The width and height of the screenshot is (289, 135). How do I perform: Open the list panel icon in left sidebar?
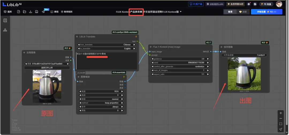5,20
